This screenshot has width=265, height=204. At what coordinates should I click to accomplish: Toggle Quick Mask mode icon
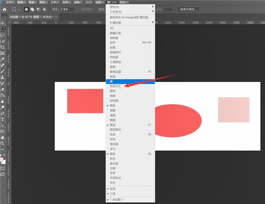(x=3, y=168)
